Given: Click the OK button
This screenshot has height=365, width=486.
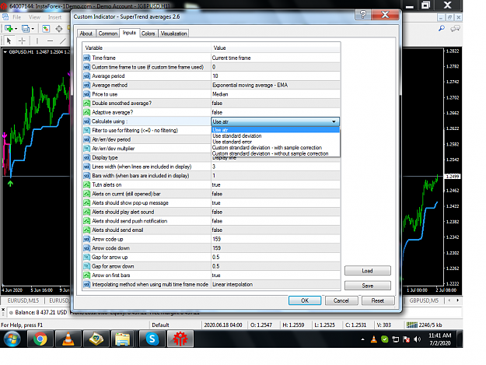Looking at the screenshot, I should click(x=305, y=300).
